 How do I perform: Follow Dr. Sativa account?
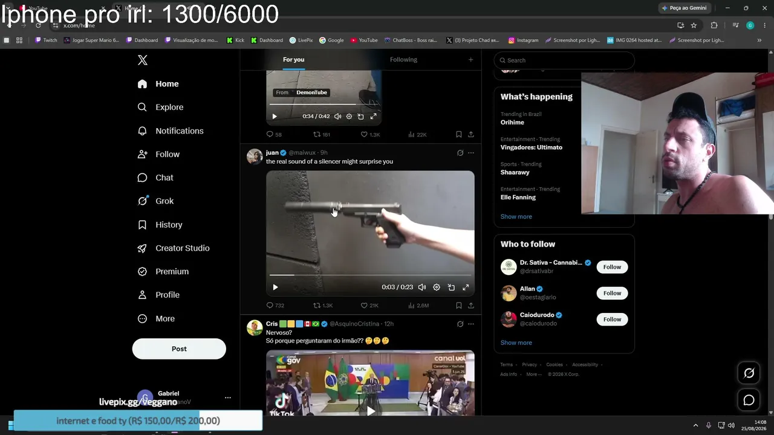click(x=612, y=267)
